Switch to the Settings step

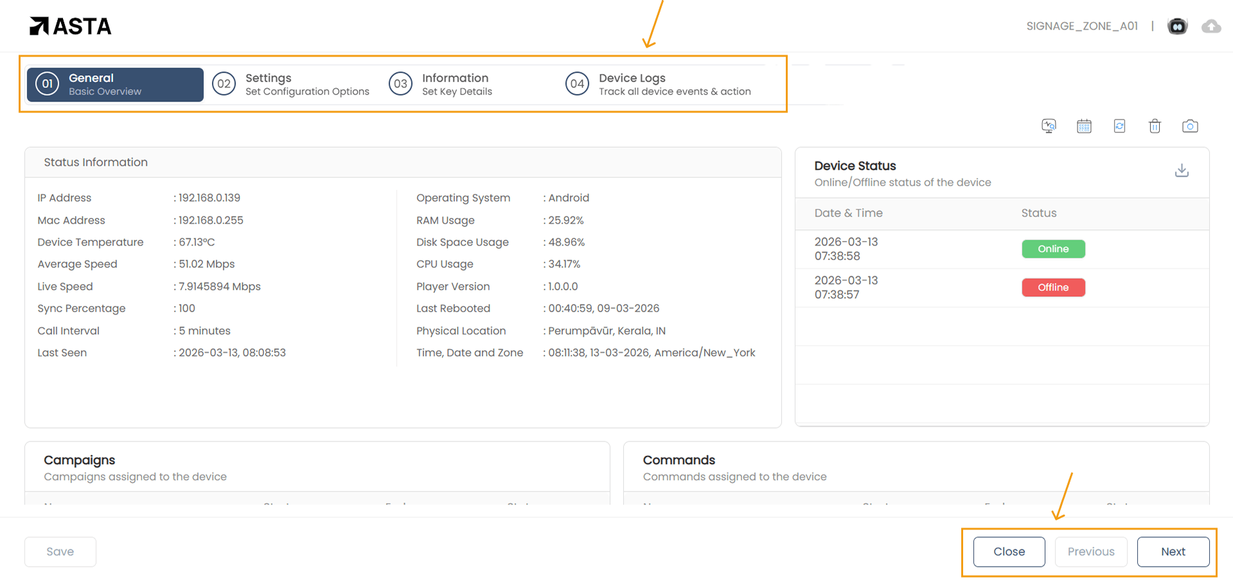point(292,84)
